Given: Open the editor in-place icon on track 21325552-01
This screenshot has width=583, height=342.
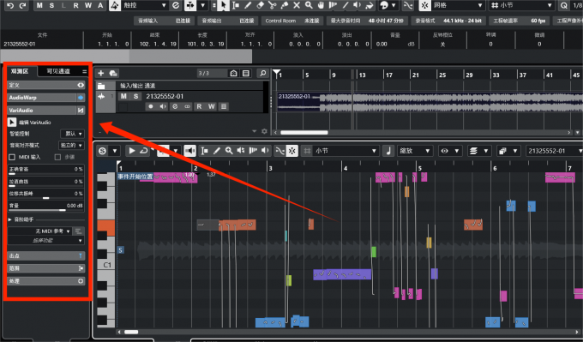Looking at the screenshot, I should [x=224, y=106].
